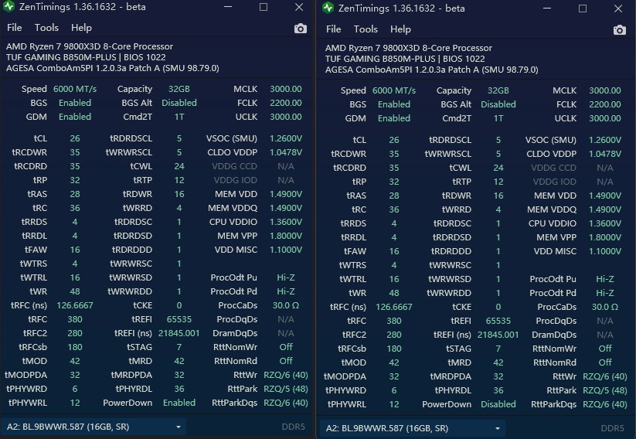This screenshot has width=636, height=439.
Task: Click the DDR5 label in right window
Action: point(613,428)
